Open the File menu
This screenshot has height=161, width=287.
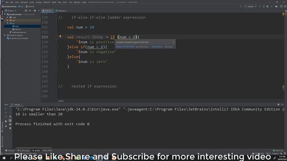pos(7,2)
